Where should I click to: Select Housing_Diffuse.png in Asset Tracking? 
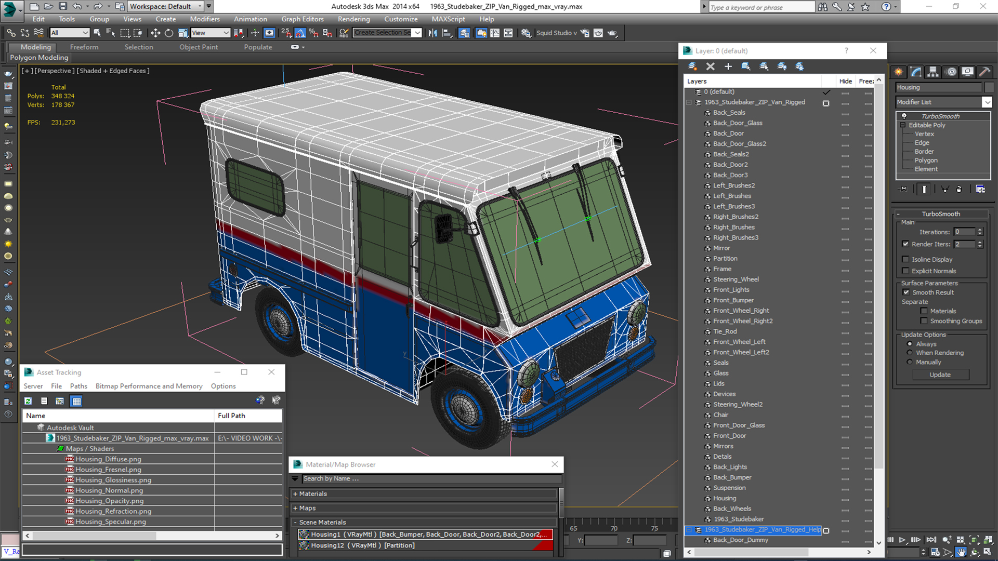108,459
